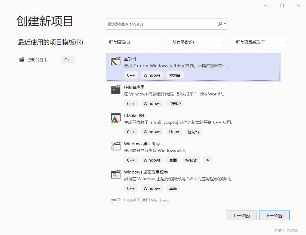Viewport: 306px width, 235px height.
Task: Click C++ tag beside recent 控制台应用
Action: 68,60
